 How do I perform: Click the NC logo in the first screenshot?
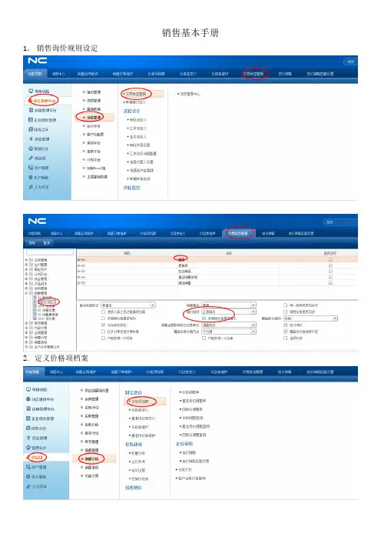tap(37, 61)
